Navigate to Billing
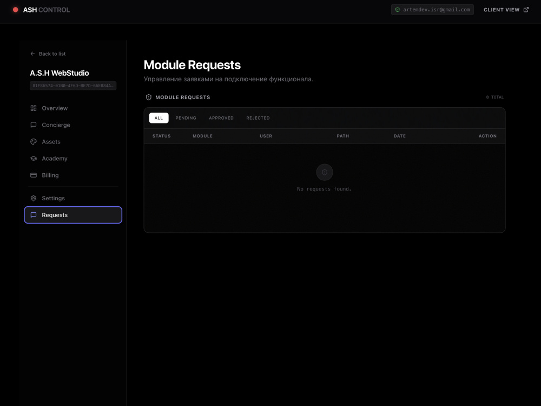The width and height of the screenshot is (541, 406). [73, 175]
